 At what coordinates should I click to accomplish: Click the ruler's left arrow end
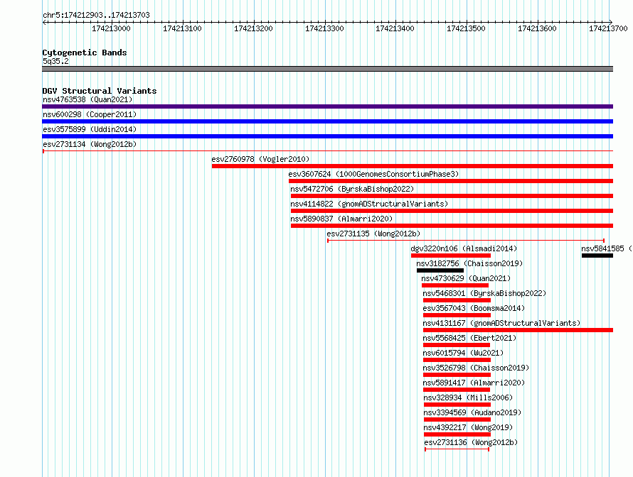click(44, 22)
